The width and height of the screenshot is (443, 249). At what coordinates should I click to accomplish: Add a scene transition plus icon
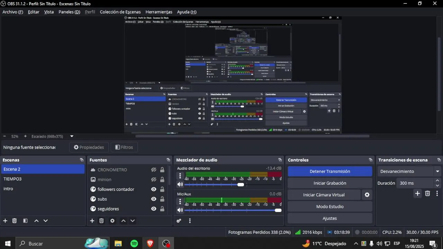[417, 193]
